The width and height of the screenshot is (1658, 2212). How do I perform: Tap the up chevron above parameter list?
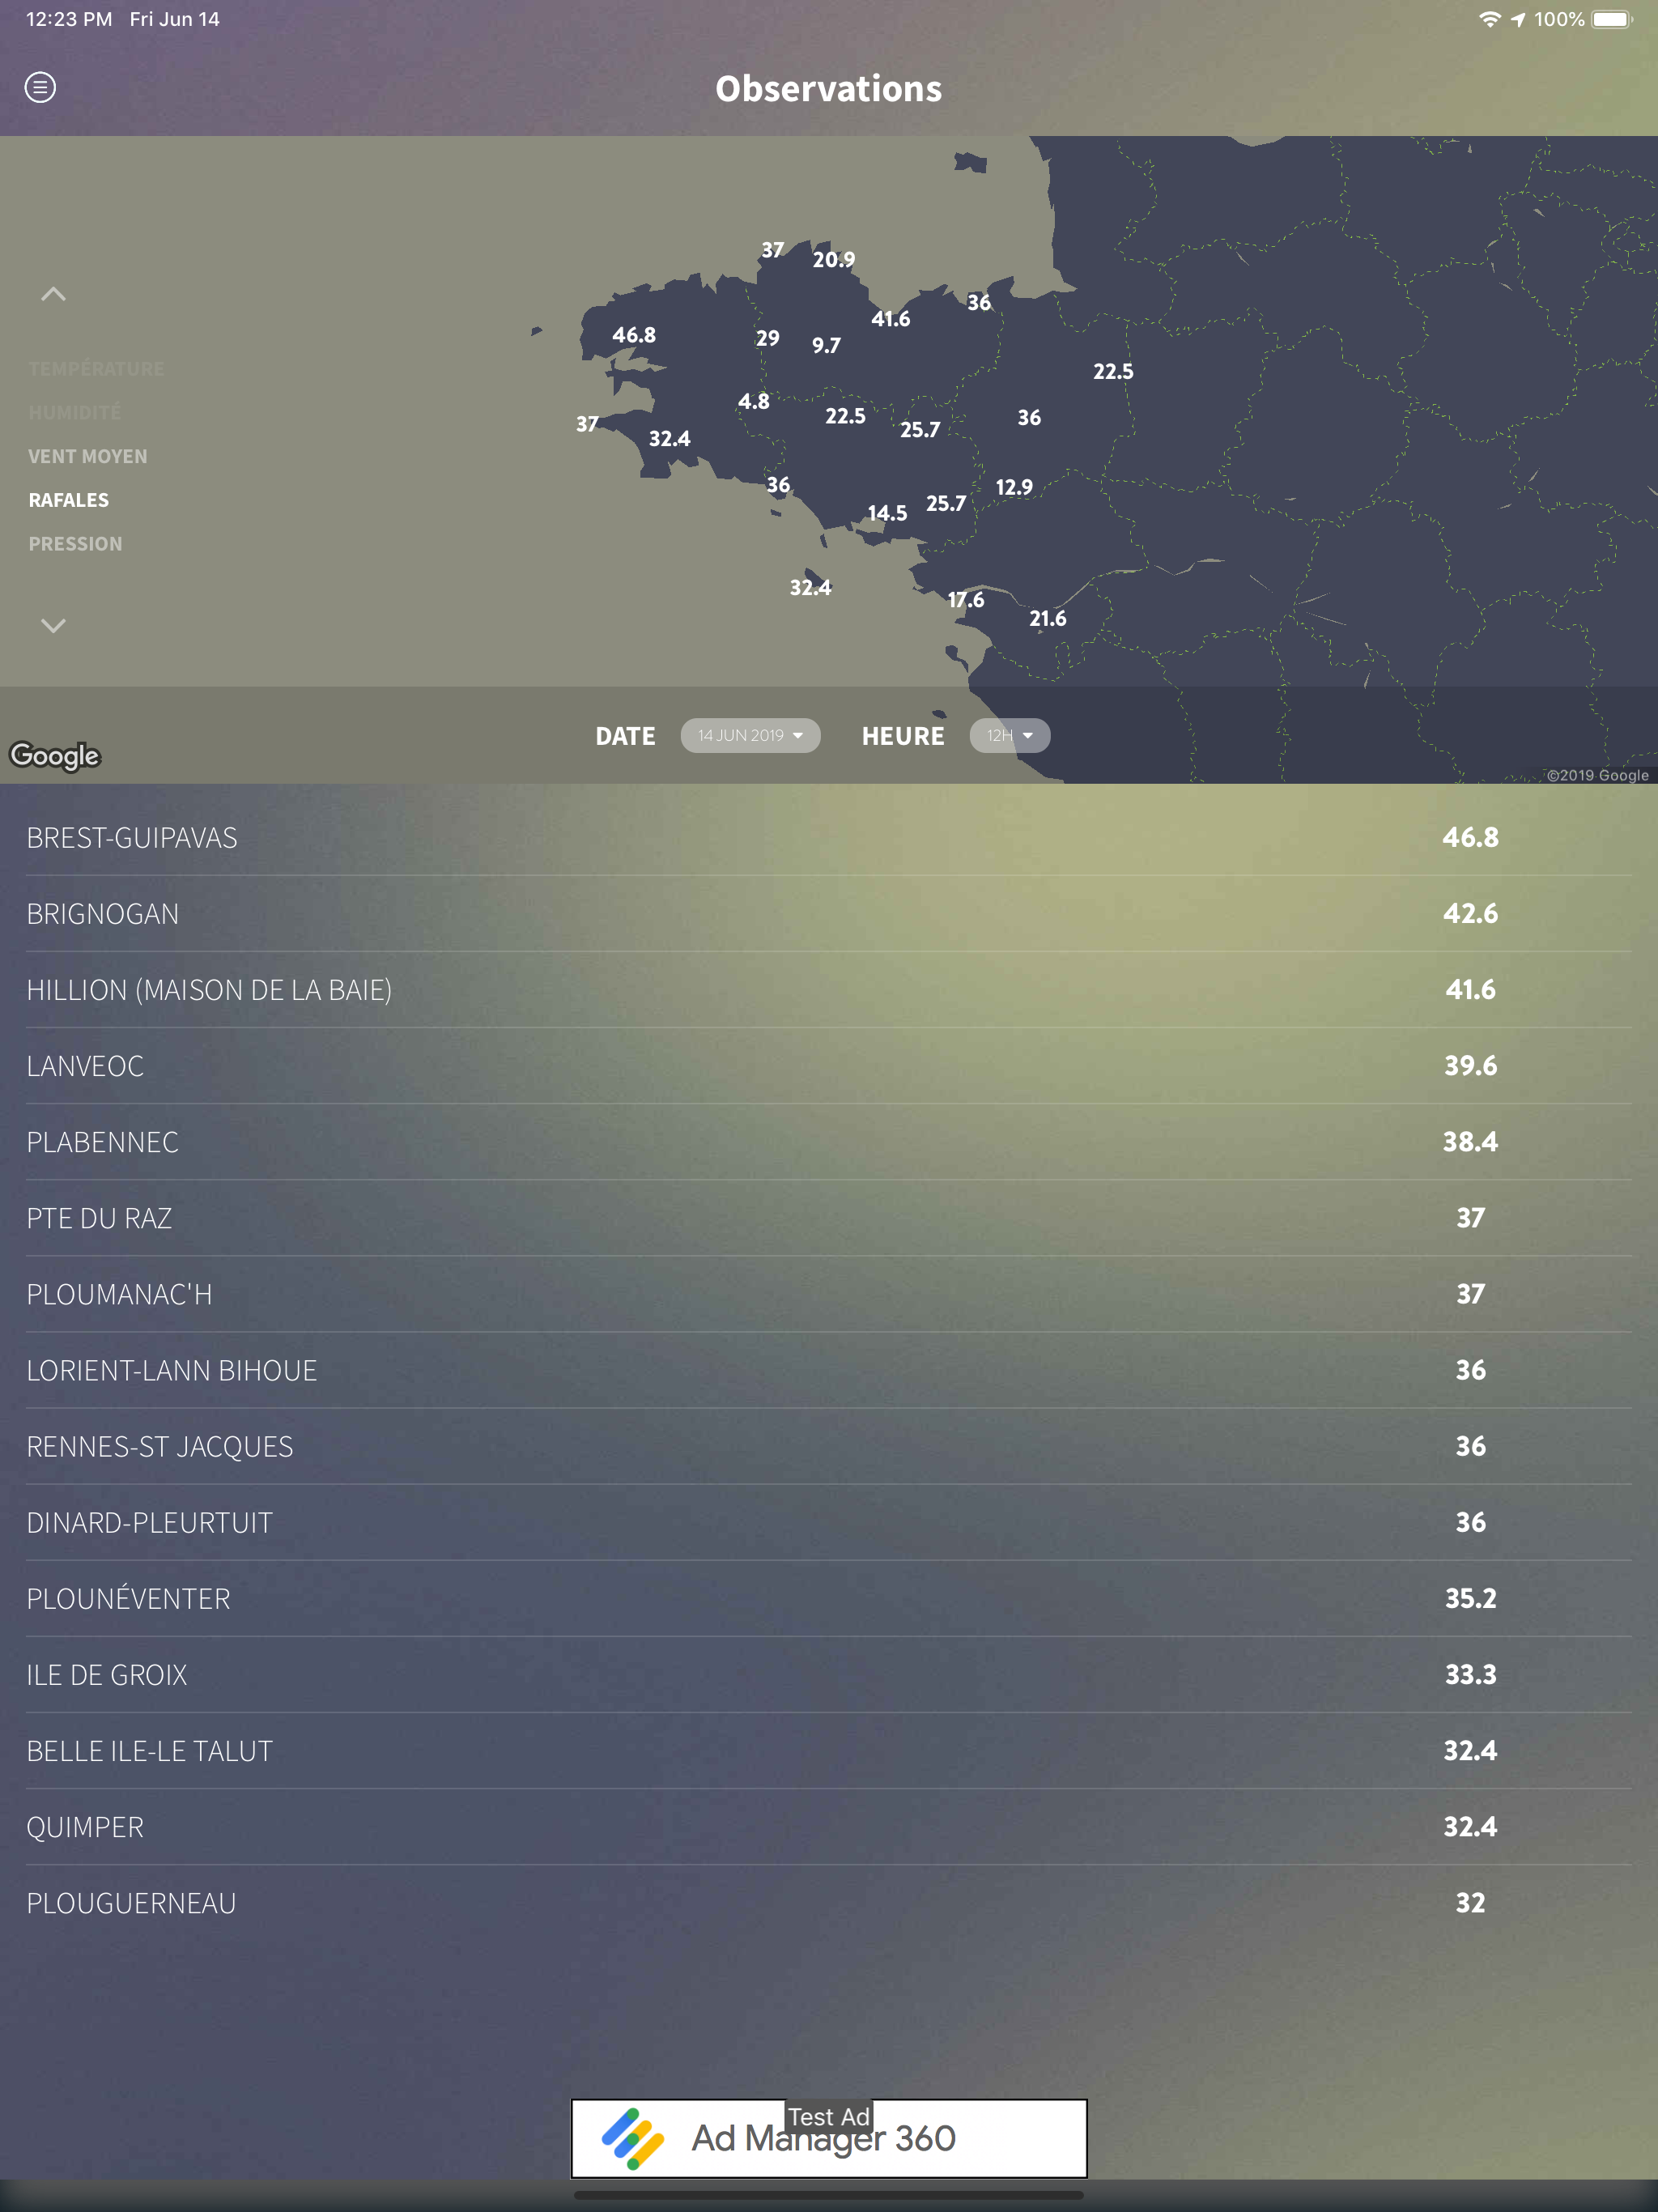pos(53,294)
